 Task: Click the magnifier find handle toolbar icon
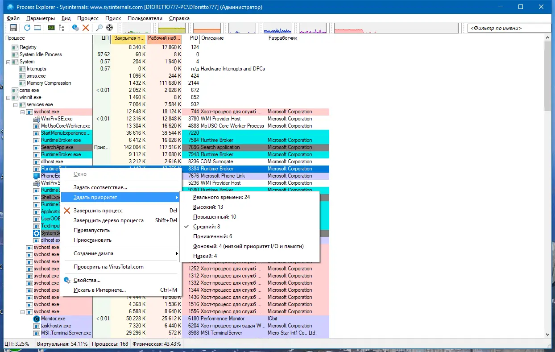pyautogui.click(x=99, y=28)
